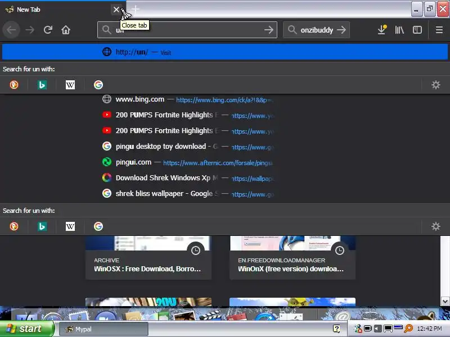This screenshot has height=337, width=450.
Task: Search with Bing in lower engine row
Action: tap(42, 226)
